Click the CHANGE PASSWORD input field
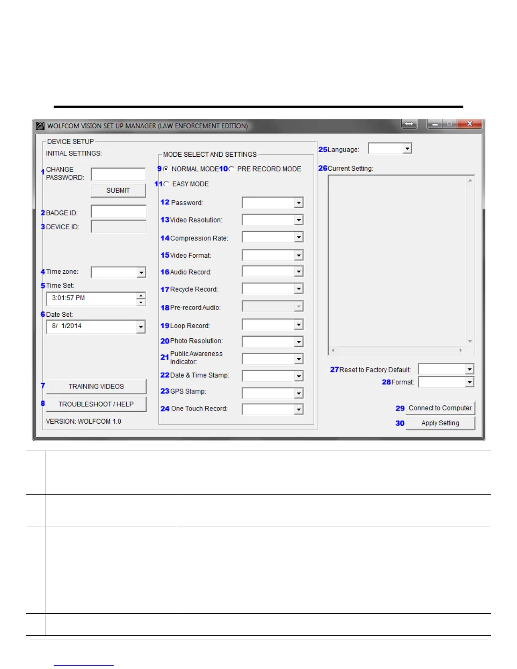Image resolution: width=517 pixels, height=669 pixels. tap(118, 174)
